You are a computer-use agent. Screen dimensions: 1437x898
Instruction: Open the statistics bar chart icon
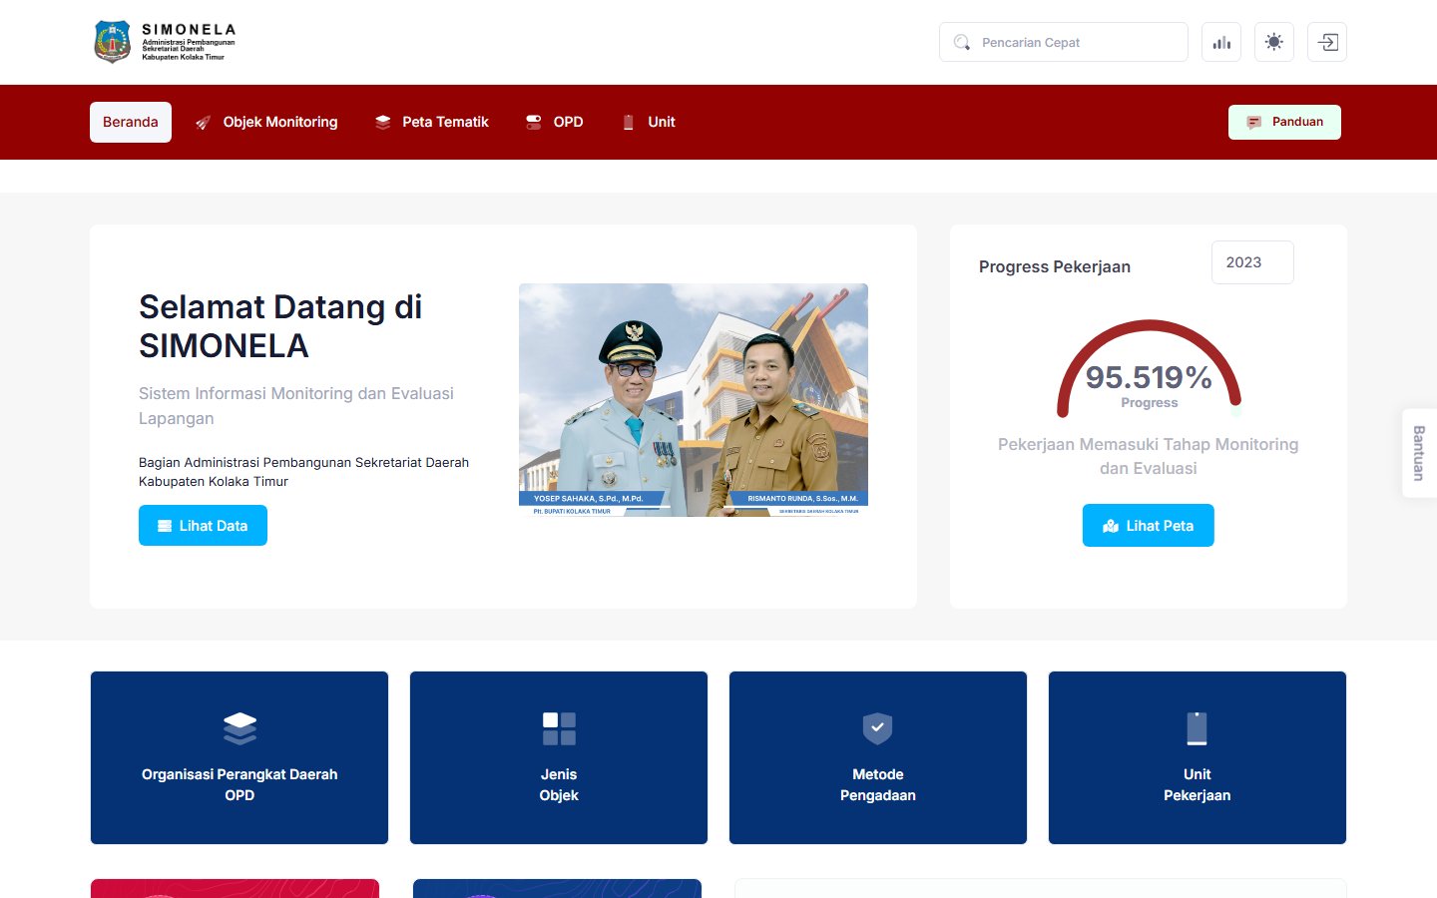click(x=1221, y=42)
